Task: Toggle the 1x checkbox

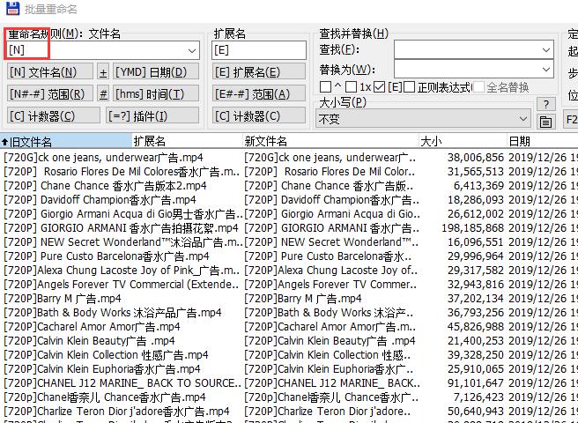Action: click(351, 87)
